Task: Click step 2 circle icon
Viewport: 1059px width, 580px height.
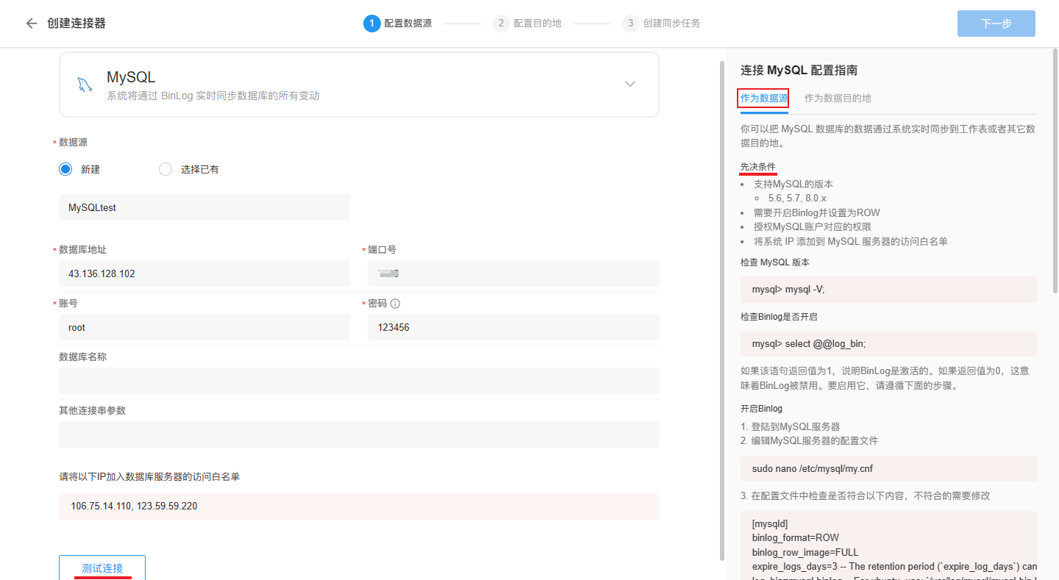Action: point(501,24)
